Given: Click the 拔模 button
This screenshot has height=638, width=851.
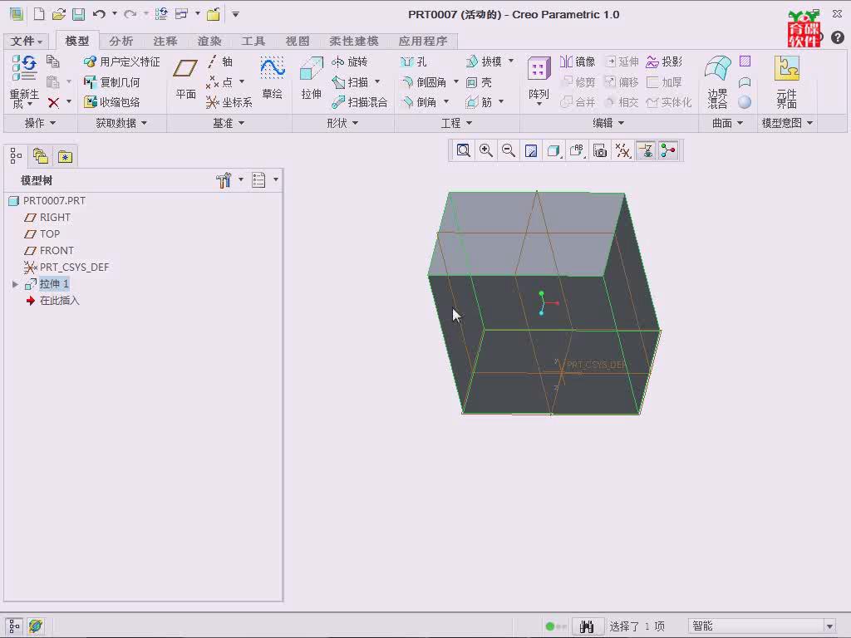Looking at the screenshot, I should 485,61.
